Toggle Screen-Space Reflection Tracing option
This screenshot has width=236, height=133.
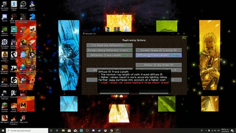click(110, 50)
